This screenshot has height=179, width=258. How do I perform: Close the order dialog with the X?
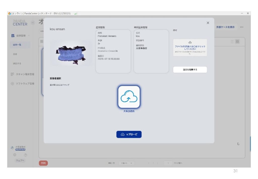[208, 23]
